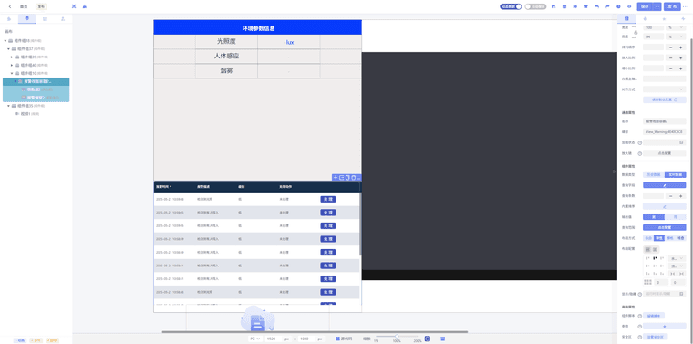Click the undo arrow icon
The image size is (693, 344).
pos(597,6)
